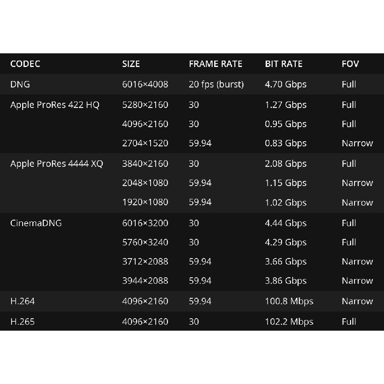
Task: Select the Apple ProRes 422 HQ label
Action: click(55, 105)
